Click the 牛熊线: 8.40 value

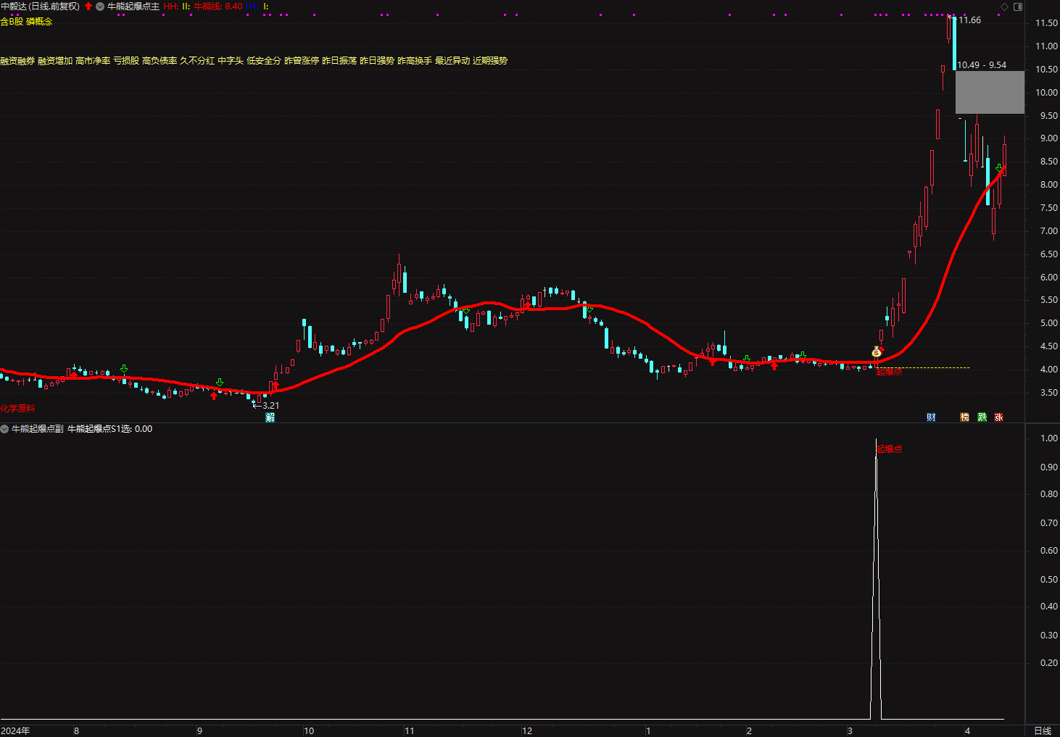point(218,7)
